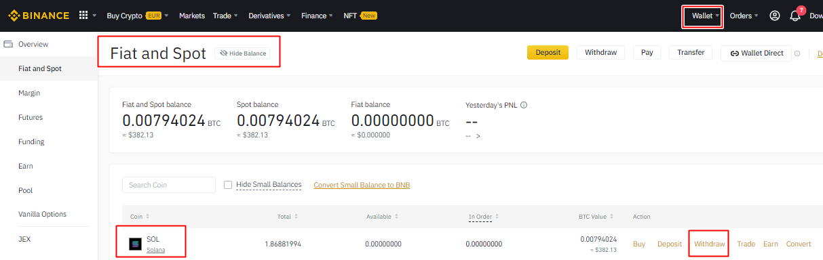Click Yesterday's PNL info icon

coord(524,105)
